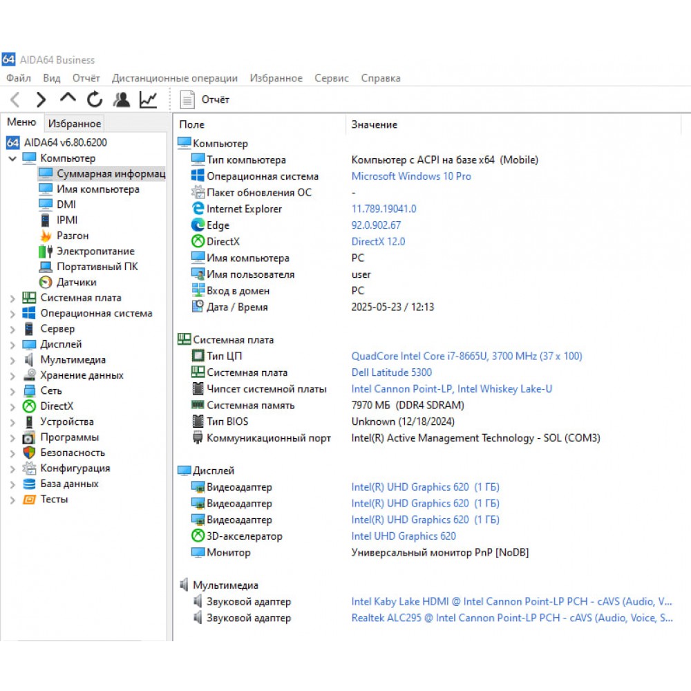Open the Сервис menu
Image resolution: width=691 pixels, height=691 pixels.
click(332, 78)
